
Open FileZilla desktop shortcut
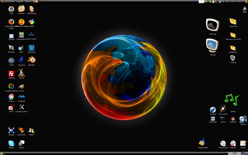[x=11, y=73]
